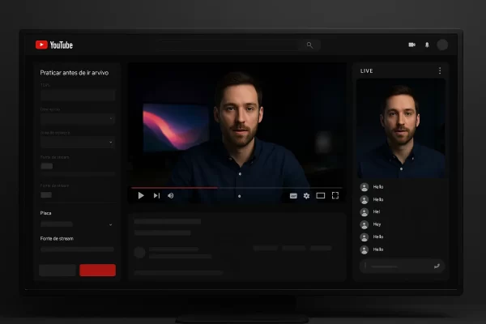The image size is (486, 324).
Task: Skip to the next video
Action: 156,195
